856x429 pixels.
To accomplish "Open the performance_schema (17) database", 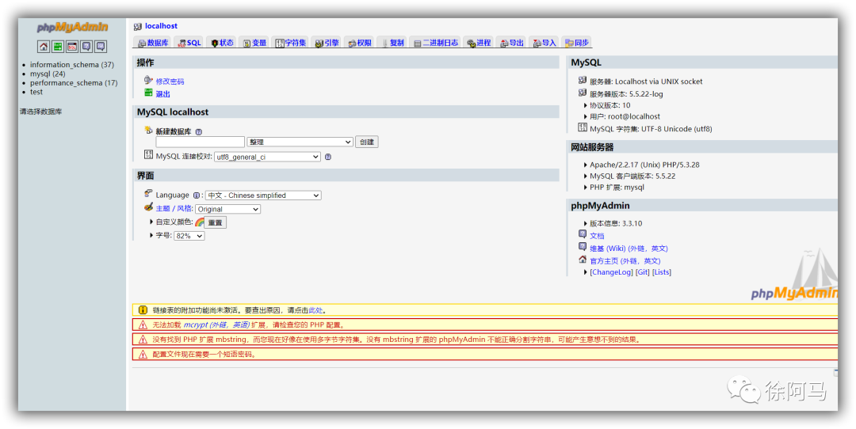I will 74,83.
